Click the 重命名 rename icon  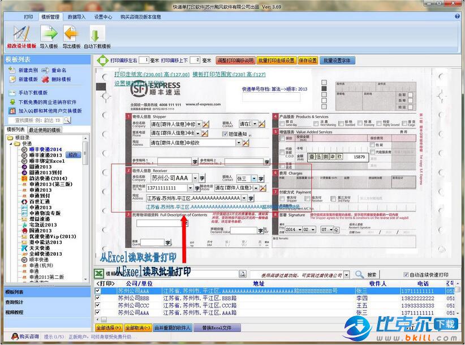45,70
